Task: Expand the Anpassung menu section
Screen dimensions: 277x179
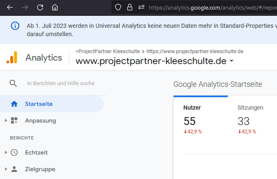Action: click(6, 120)
